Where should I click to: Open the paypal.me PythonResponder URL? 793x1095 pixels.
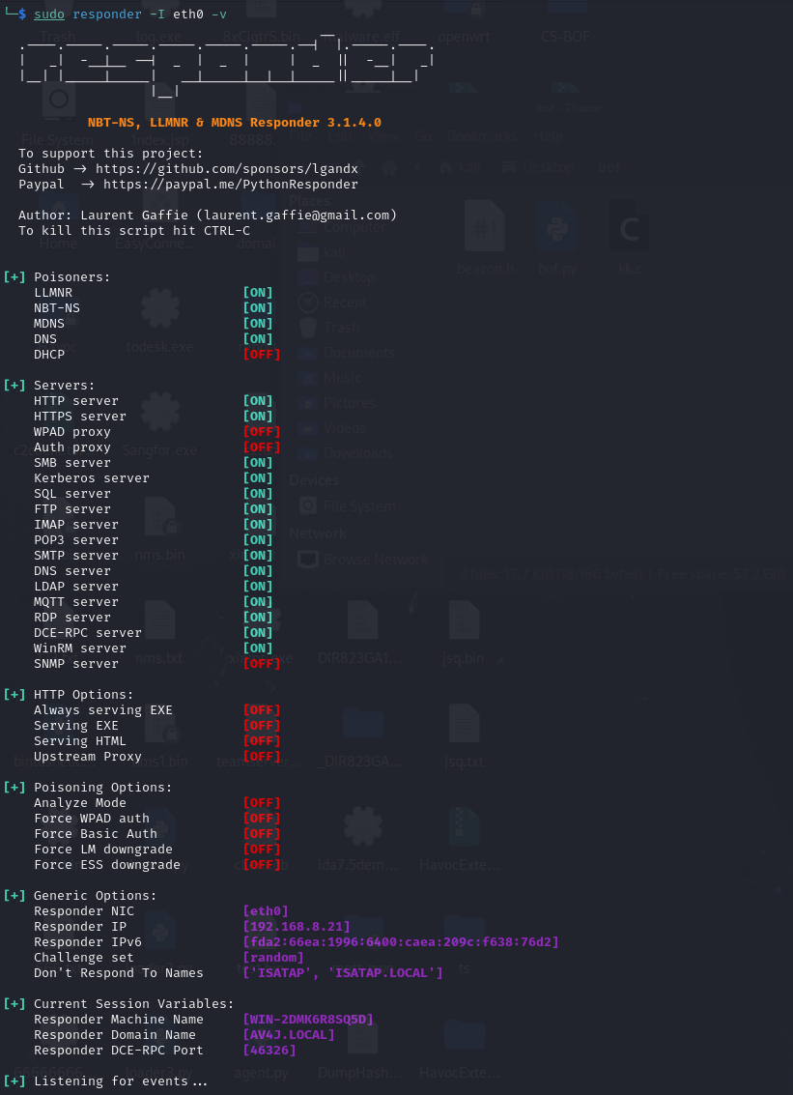(x=230, y=185)
